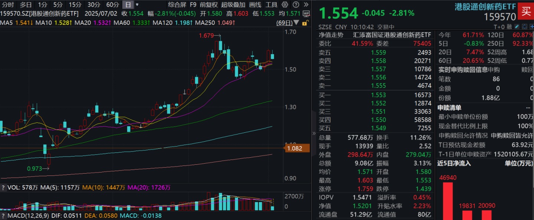Toggle 前复权 price adjustment mode

coord(209,5)
